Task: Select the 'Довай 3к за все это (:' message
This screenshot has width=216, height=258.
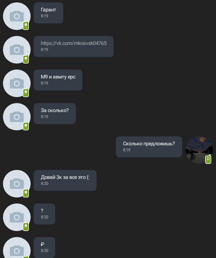Action: [65, 180]
